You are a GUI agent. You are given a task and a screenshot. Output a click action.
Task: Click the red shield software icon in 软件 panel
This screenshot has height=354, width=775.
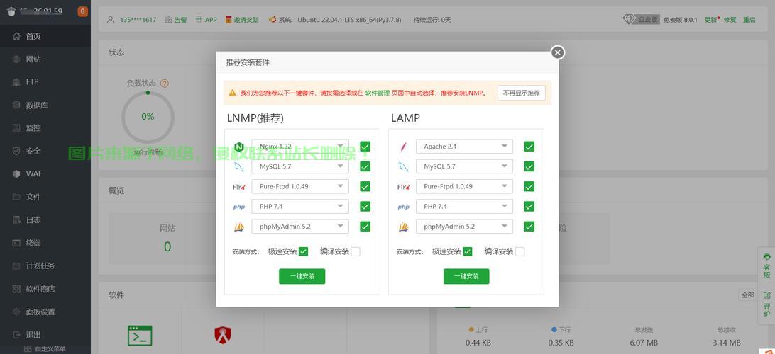[223, 336]
